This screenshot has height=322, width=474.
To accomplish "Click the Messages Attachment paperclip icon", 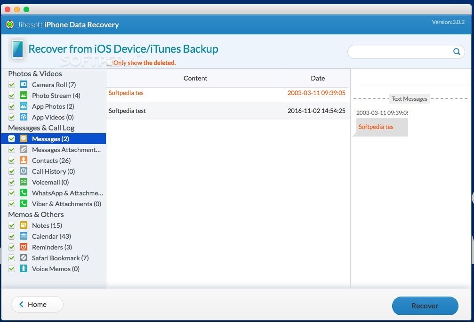I will 24,149.
